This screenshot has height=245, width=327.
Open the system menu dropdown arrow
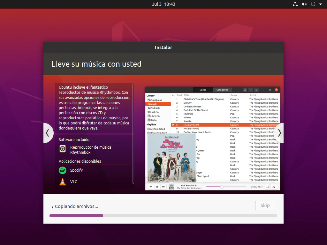click(x=321, y=4)
